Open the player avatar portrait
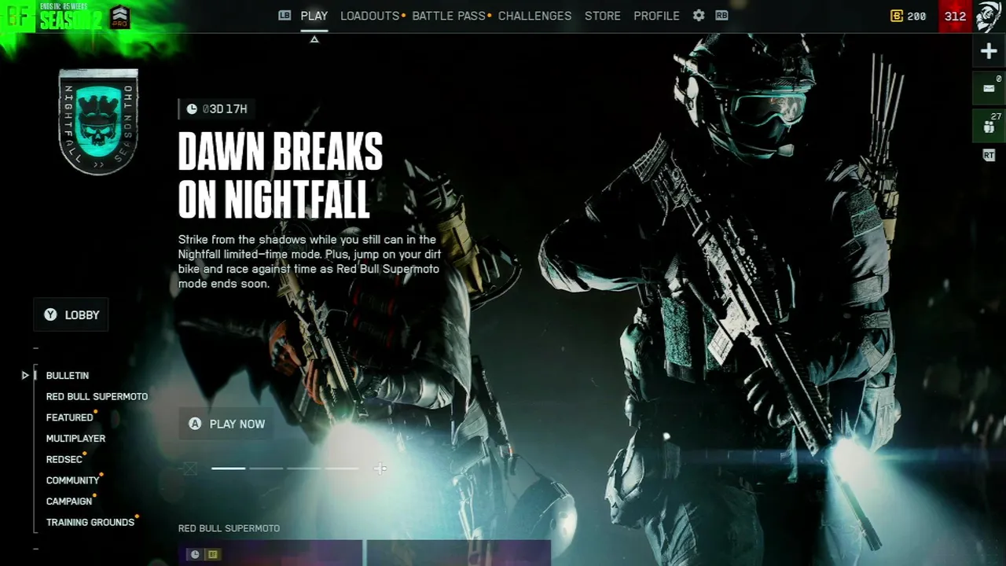 point(989,16)
